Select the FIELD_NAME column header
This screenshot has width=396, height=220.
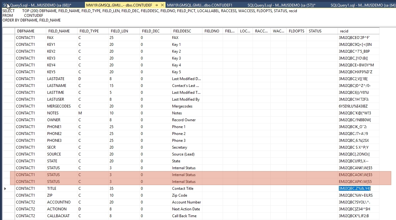pos(58,31)
